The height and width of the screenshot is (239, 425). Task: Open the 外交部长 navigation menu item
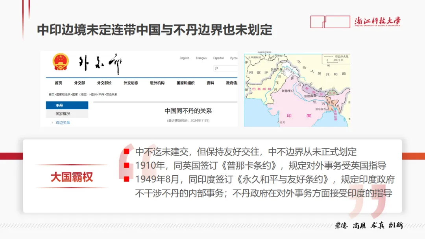[104, 83]
